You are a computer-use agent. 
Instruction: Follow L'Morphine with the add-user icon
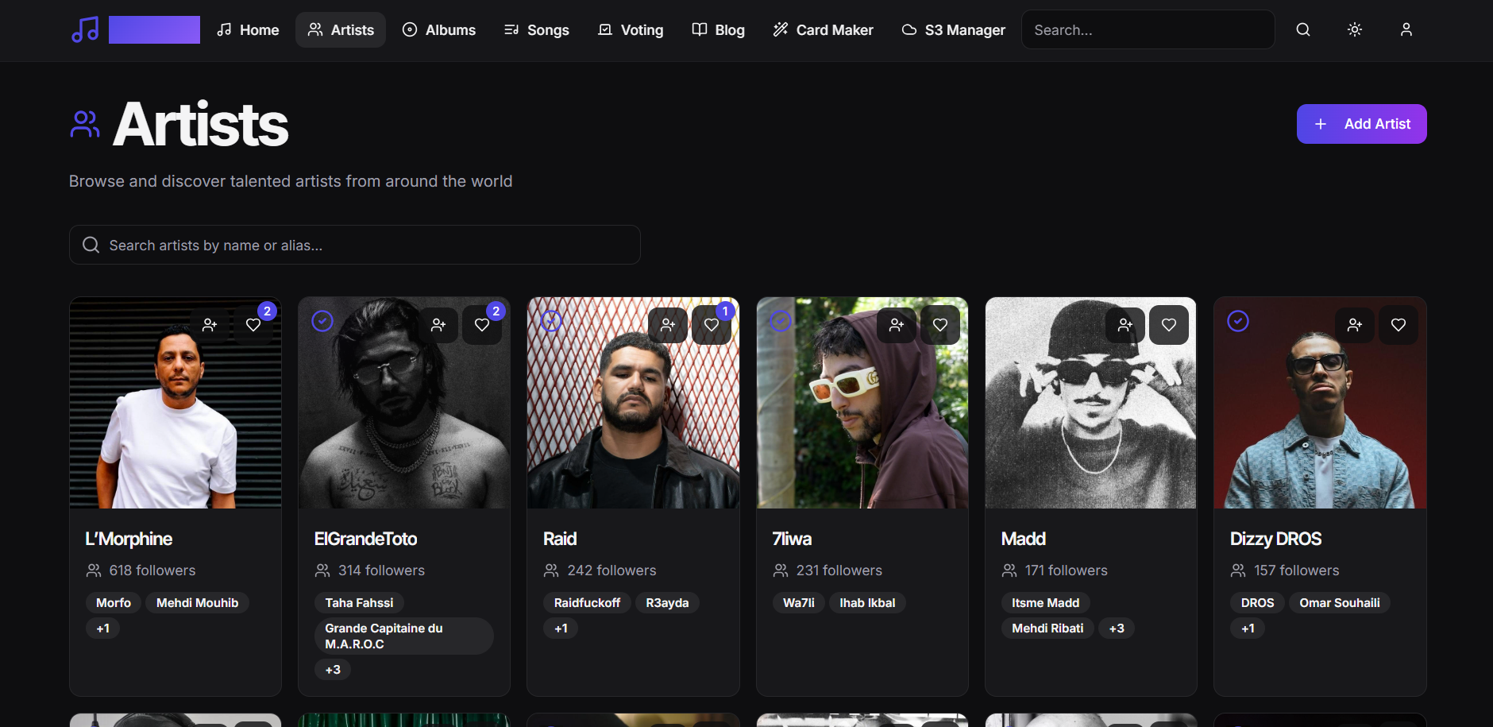pos(210,325)
